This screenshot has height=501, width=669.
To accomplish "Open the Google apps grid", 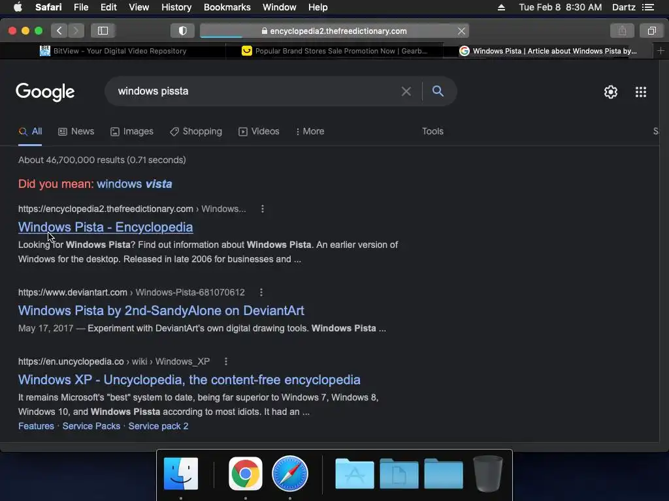I will 640,91.
